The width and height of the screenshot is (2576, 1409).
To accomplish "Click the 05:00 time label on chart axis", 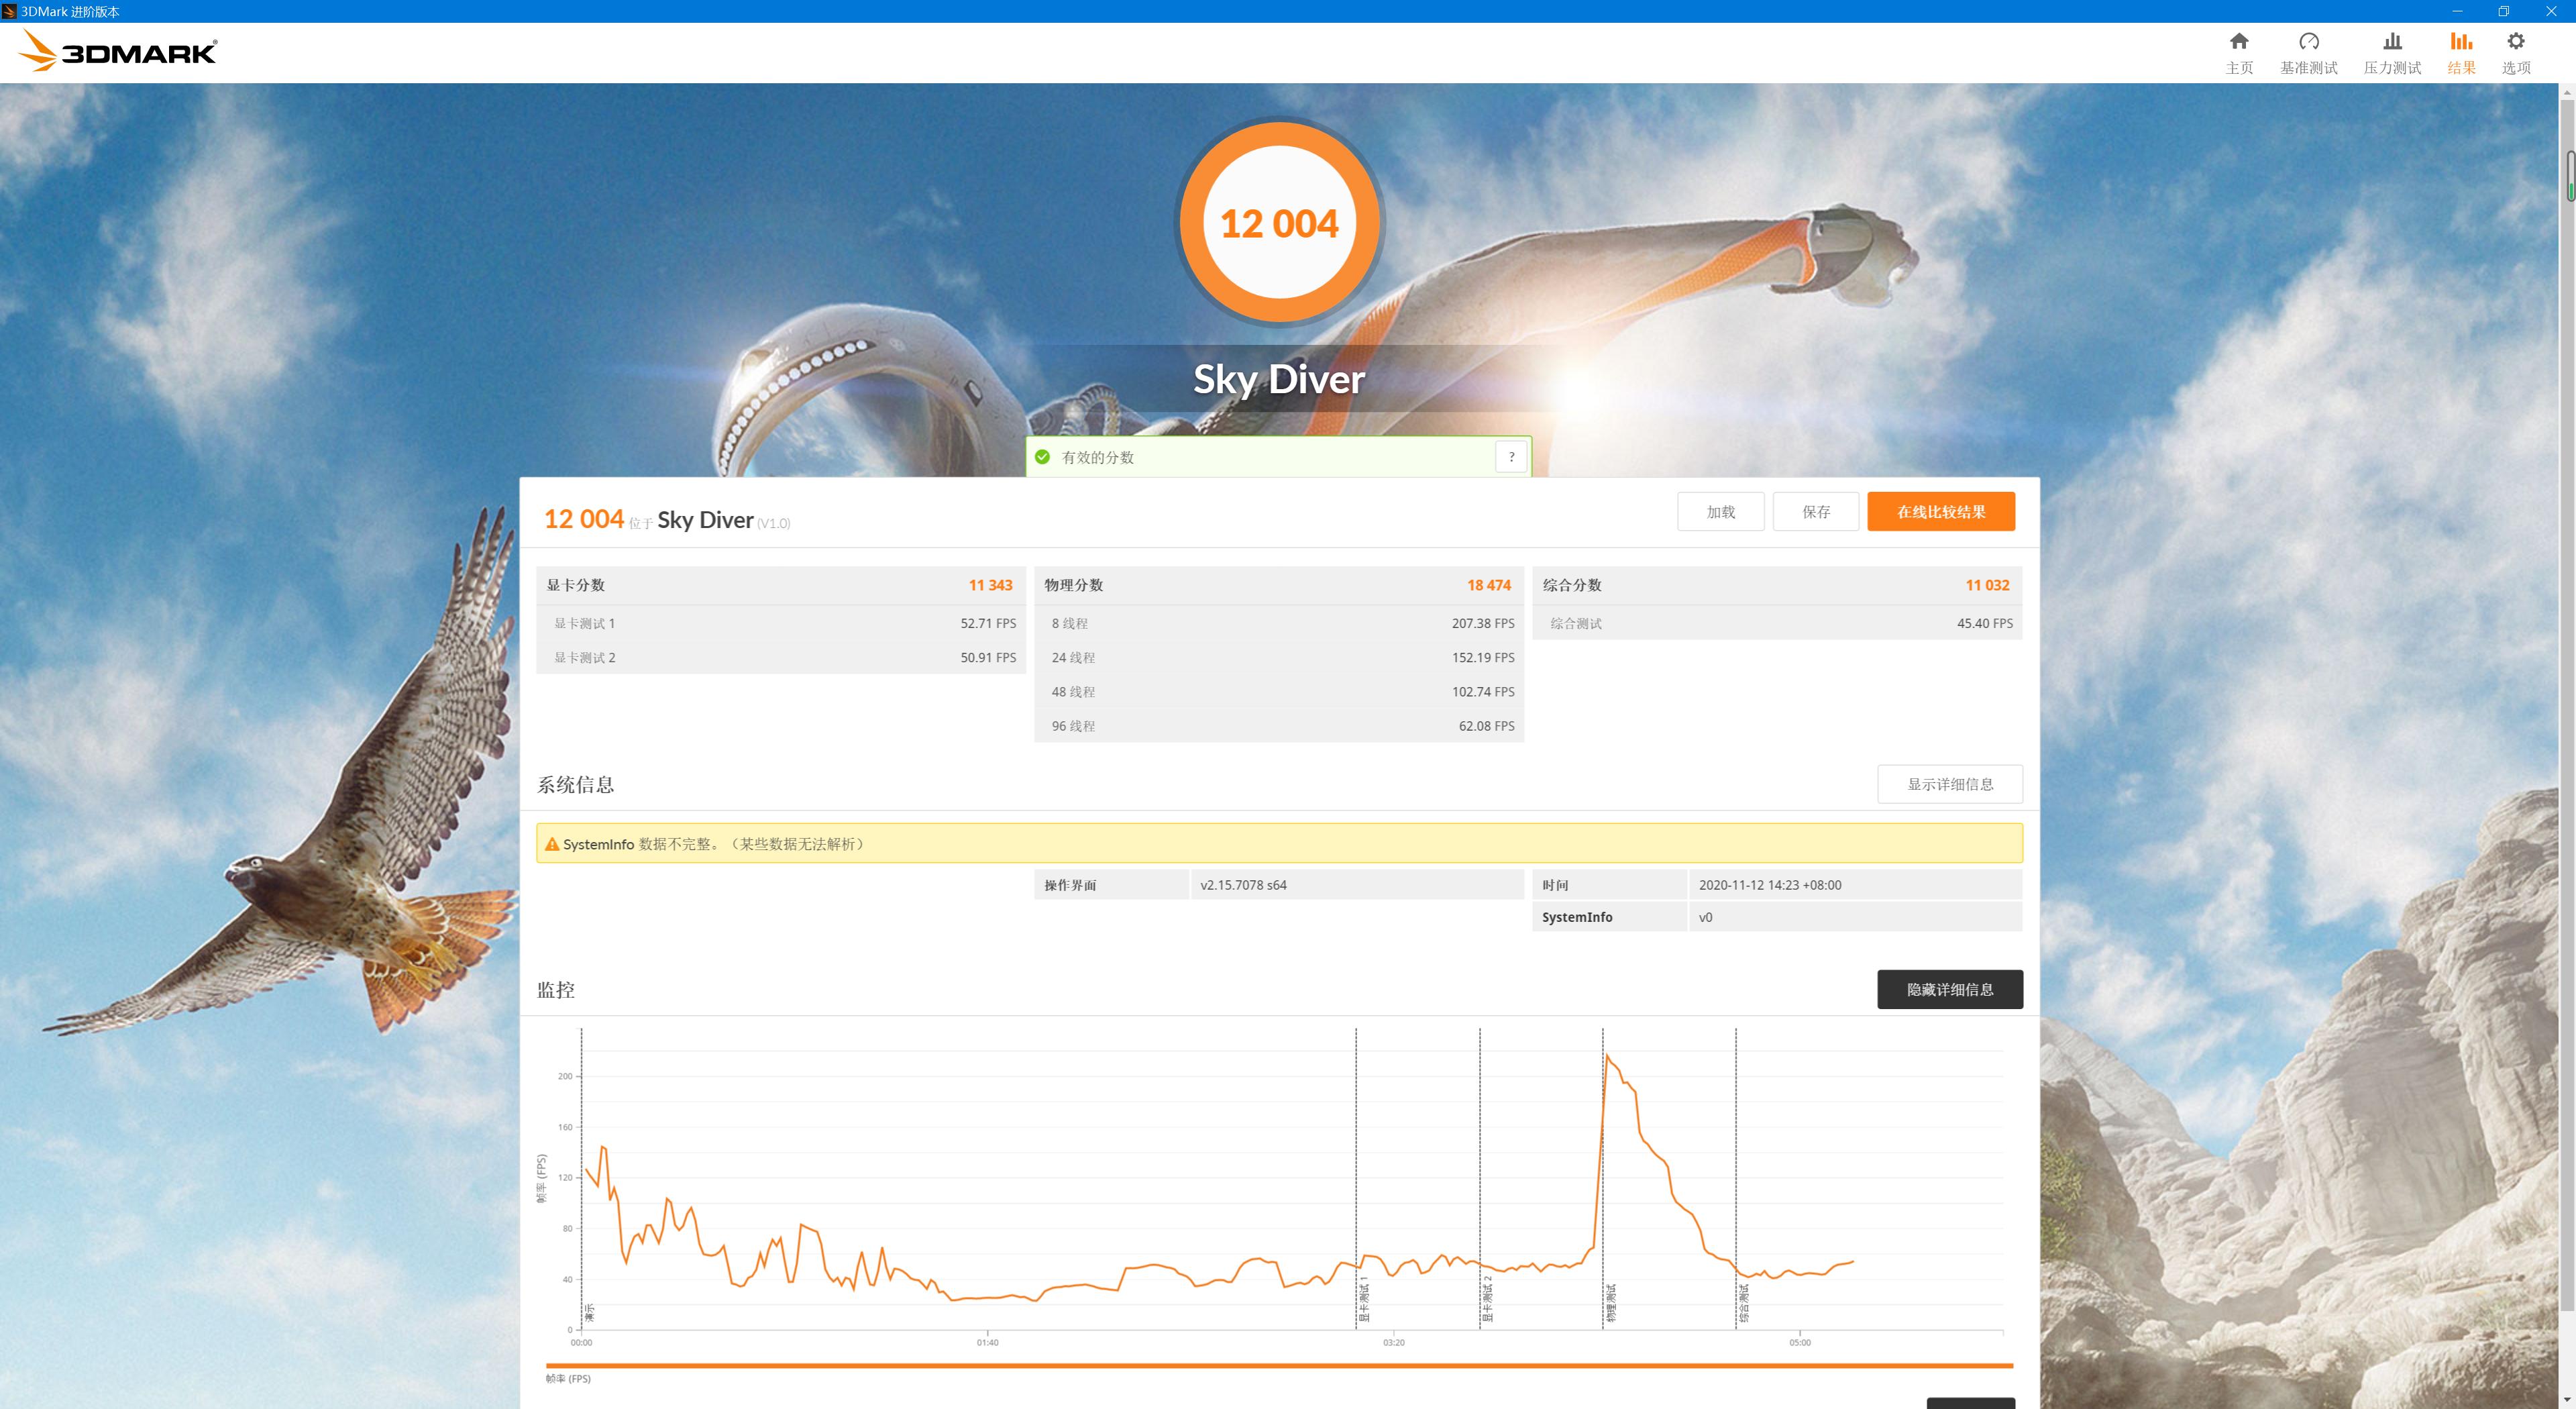I will (x=1799, y=1342).
